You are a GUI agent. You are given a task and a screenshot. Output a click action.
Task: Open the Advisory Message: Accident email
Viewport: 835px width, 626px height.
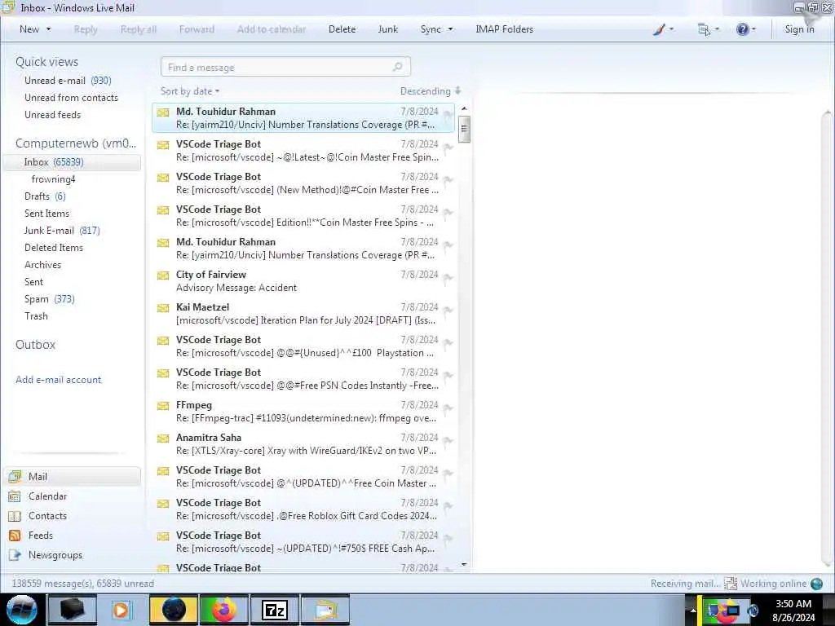303,281
